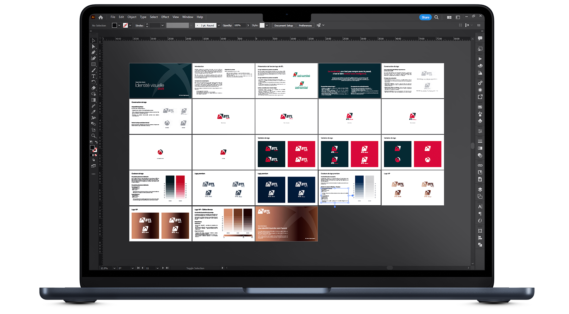The image size is (569, 314).
Task: Click the fill color swatch in control bar
Action: click(x=114, y=25)
